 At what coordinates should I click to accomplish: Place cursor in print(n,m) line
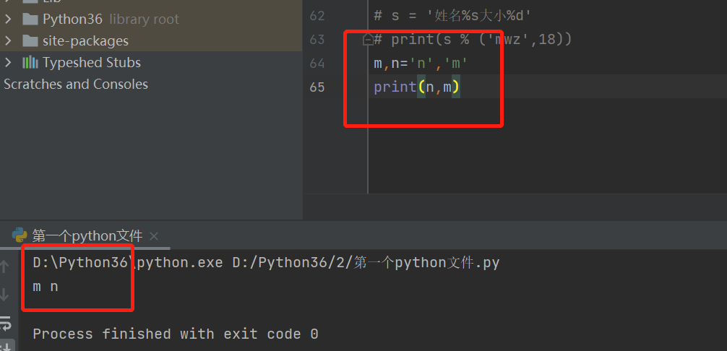pos(417,87)
